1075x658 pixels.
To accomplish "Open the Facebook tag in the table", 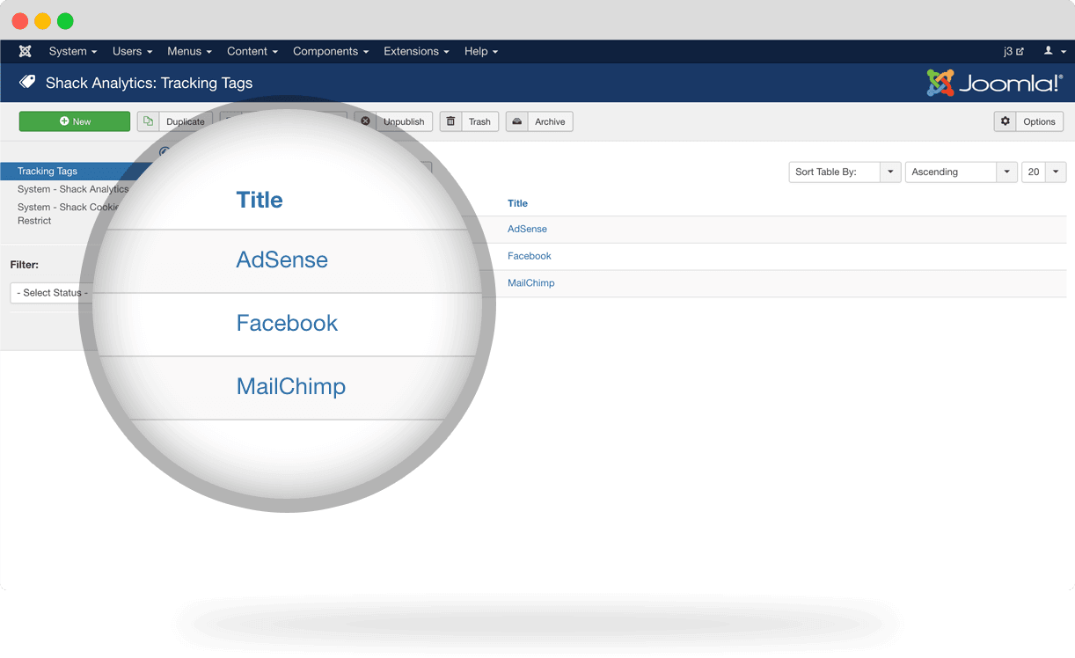I will tap(530, 256).
